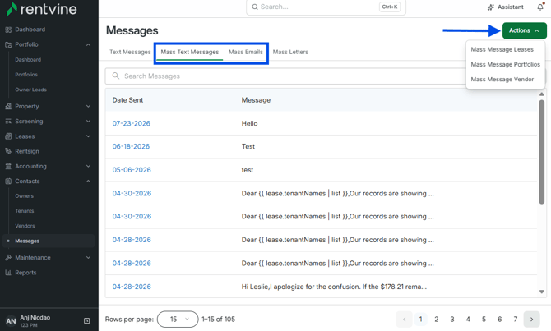Click the 'Hi Leslie,I apologize' message text
The height and width of the screenshot is (331, 551).
[x=334, y=287]
